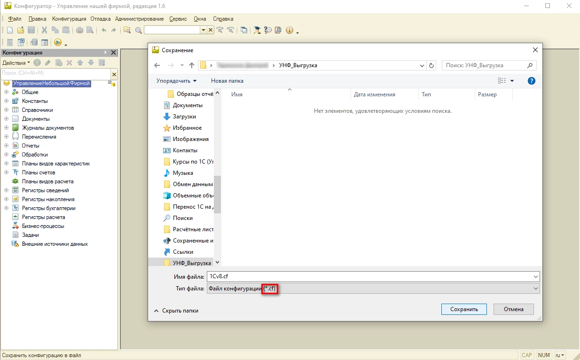This screenshot has height=360, width=580.
Task: Click the Сохранить button
Action: (x=464, y=309)
